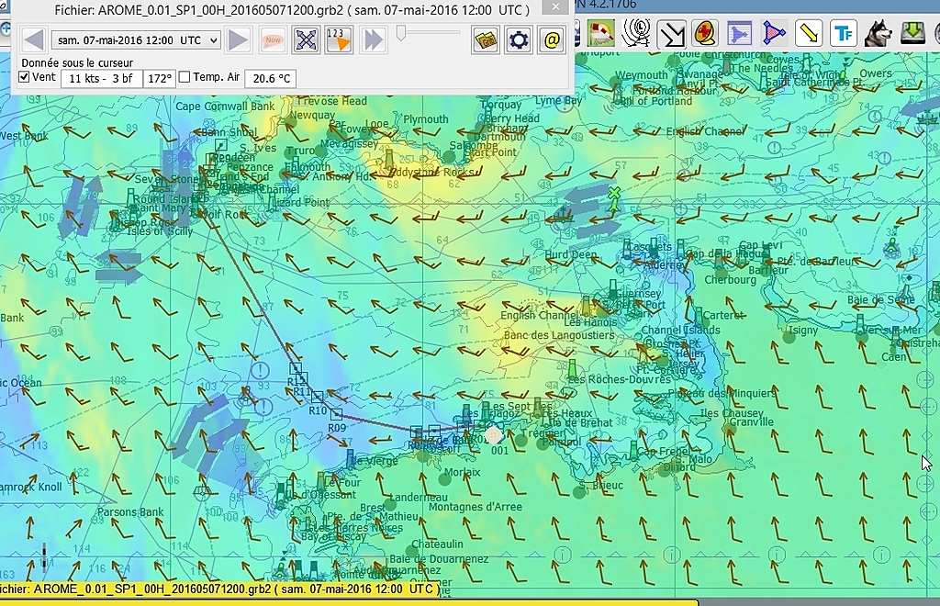Click the Isigny label on the chart
This screenshot has height=606, width=940.
803,331
